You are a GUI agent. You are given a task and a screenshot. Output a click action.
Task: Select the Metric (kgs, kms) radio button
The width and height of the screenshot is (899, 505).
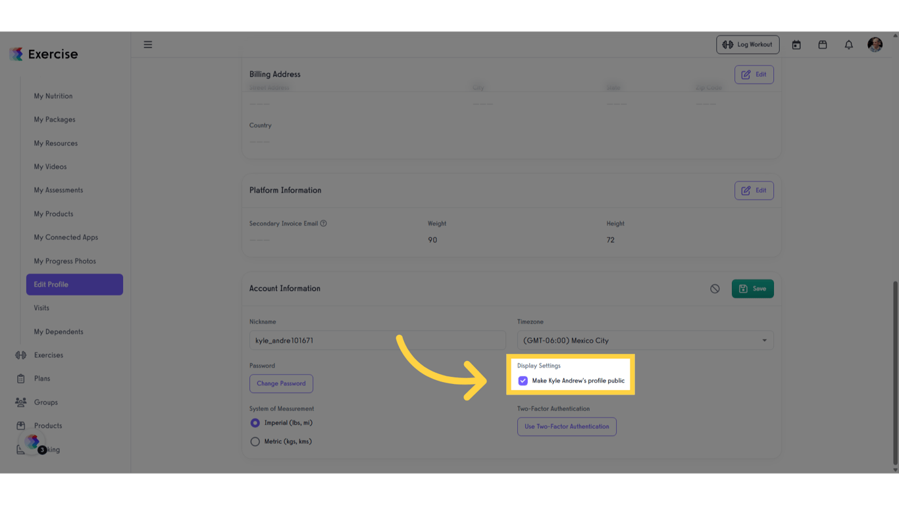click(255, 442)
